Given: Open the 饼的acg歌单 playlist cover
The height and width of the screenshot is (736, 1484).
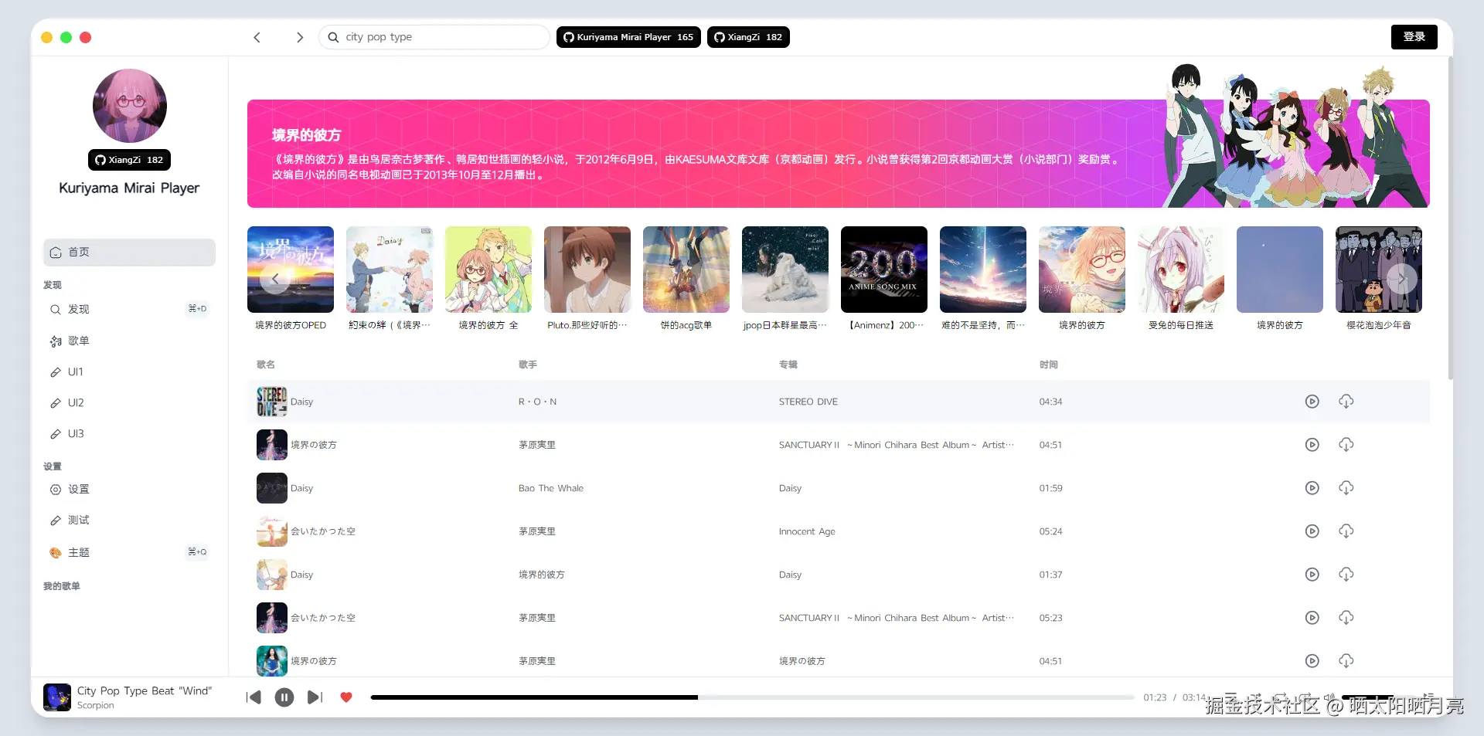Looking at the screenshot, I should coord(686,270).
